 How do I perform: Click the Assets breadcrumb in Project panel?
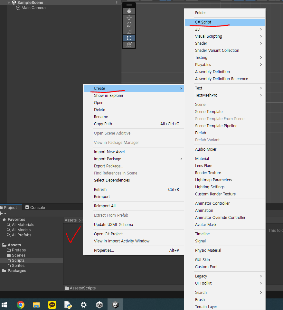click(x=71, y=220)
